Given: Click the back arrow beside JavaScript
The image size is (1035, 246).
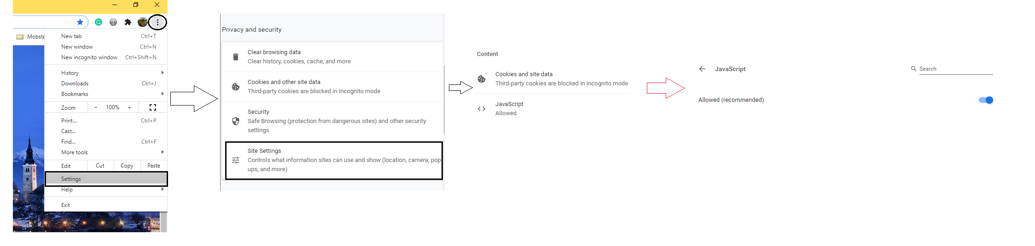Looking at the screenshot, I should pos(702,69).
